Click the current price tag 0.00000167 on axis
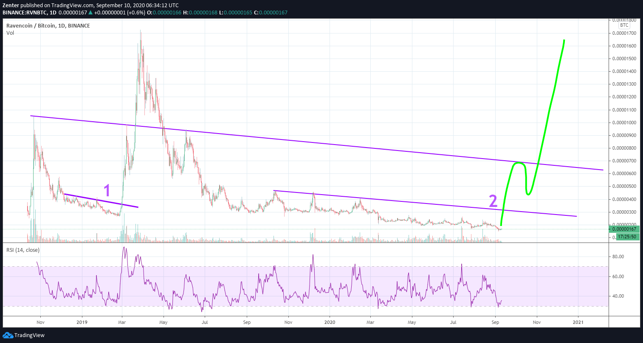The width and height of the screenshot is (643, 343). (x=624, y=229)
